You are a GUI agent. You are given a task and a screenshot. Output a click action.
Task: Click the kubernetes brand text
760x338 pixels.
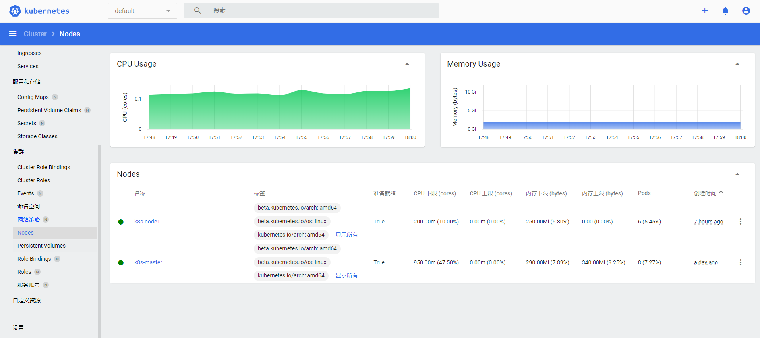[x=46, y=11]
